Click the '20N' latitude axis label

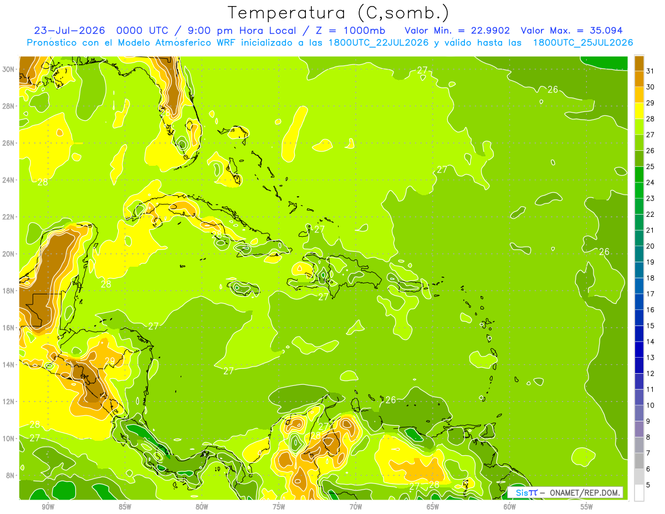9,253
